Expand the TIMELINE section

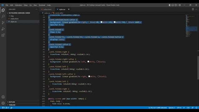pos(12,105)
